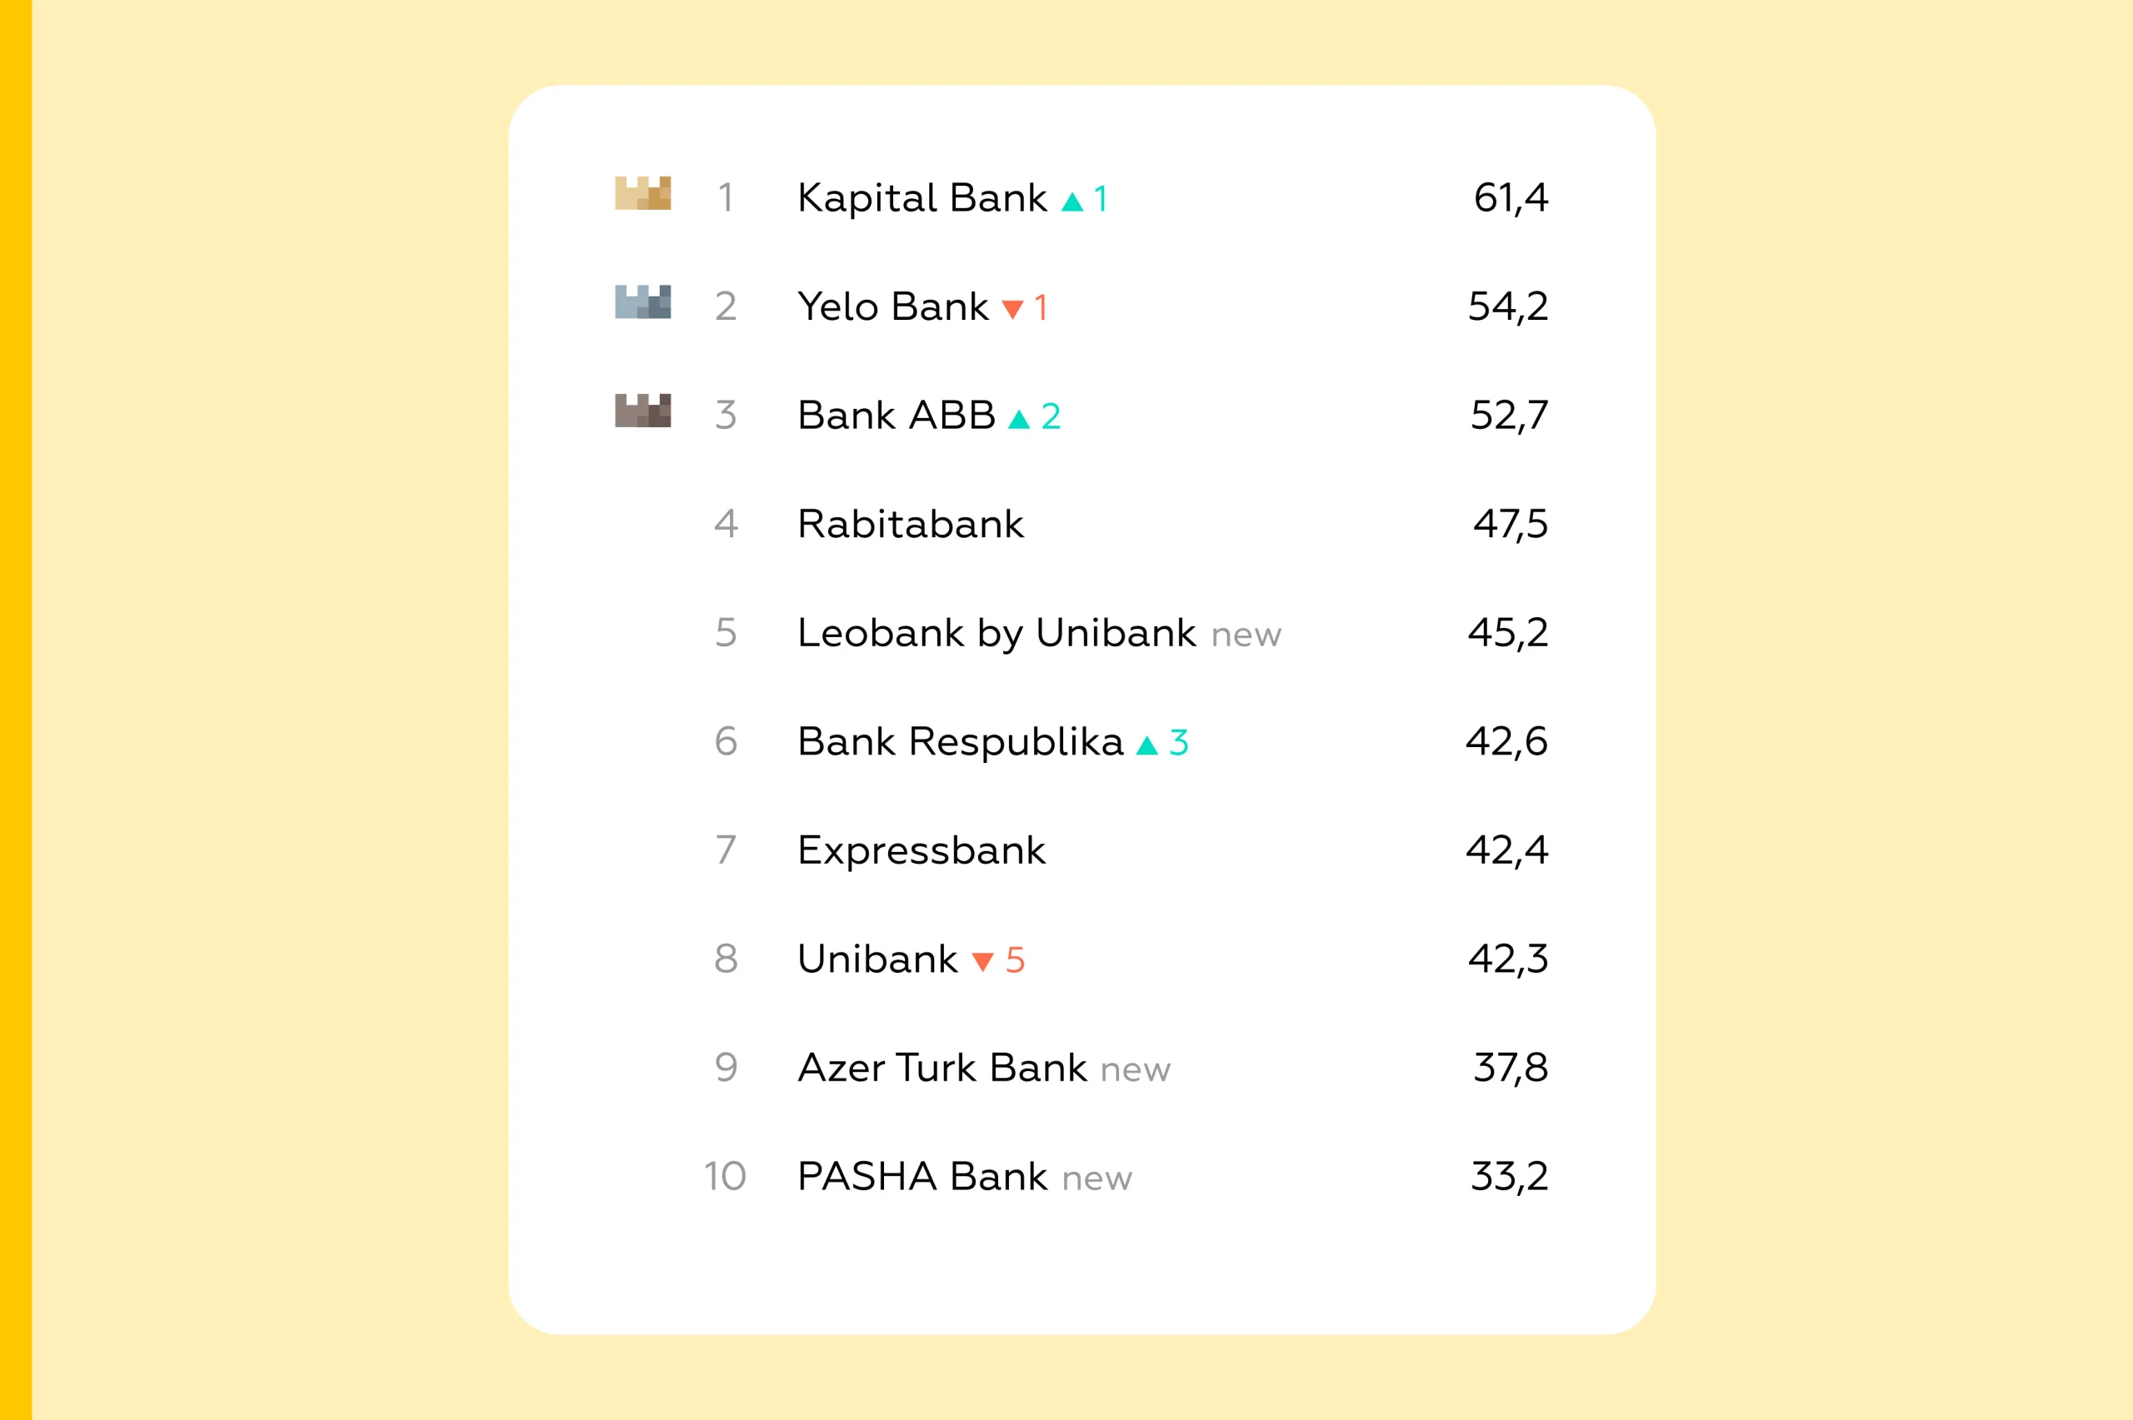Image resolution: width=2133 pixels, height=1420 pixels.
Task: Click the 42,6 score for Bank Respublika
Action: [1507, 742]
